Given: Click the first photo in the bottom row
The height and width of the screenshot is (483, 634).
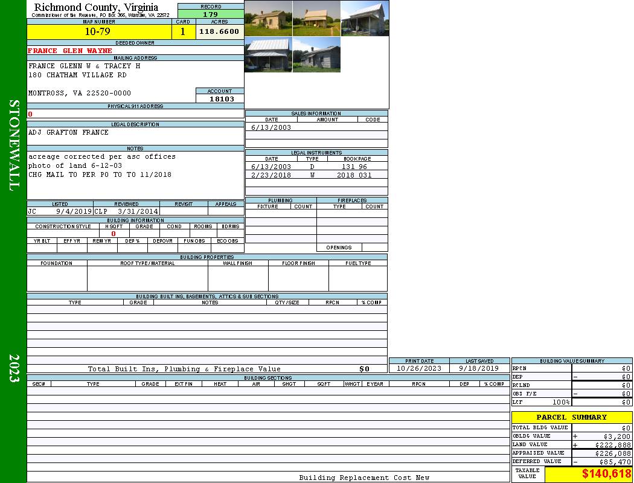Looking at the screenshot, I should (x=268, y=54).
